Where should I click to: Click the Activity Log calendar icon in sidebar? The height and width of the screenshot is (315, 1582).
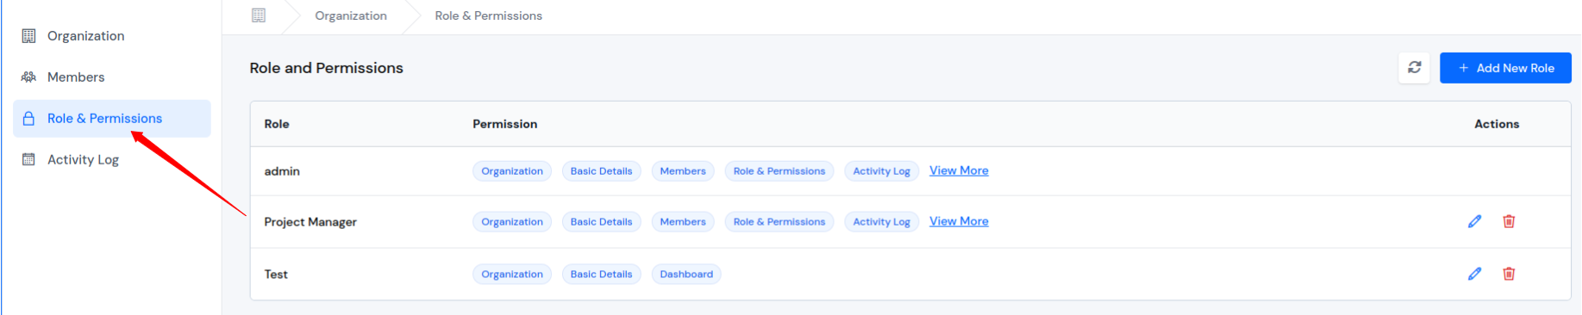tap(28, 159)
